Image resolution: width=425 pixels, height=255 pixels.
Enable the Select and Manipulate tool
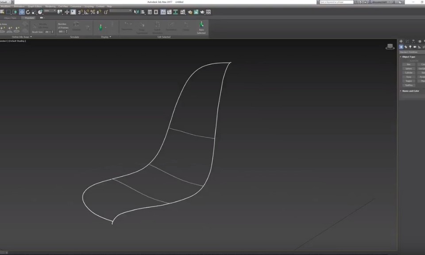(67, 12)
